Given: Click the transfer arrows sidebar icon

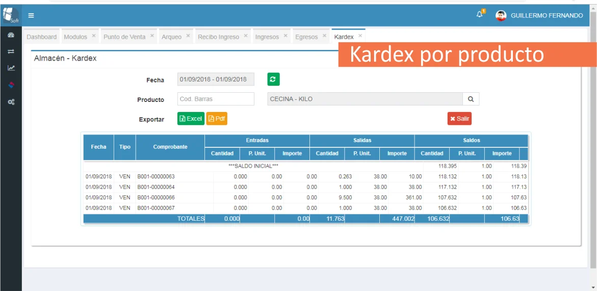Looking at the screenshot, I should 11,51.
